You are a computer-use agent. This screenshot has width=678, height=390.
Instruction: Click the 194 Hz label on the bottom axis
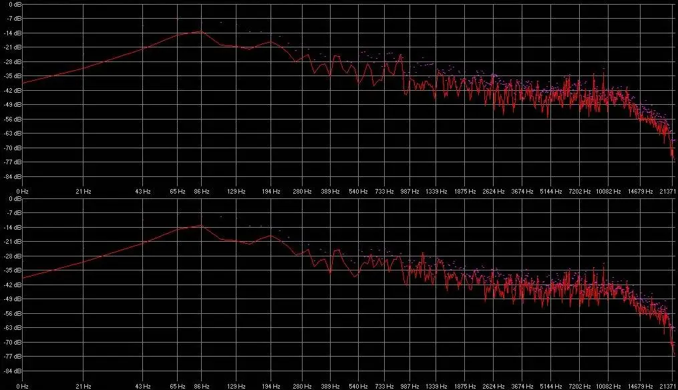click(271, 386)
